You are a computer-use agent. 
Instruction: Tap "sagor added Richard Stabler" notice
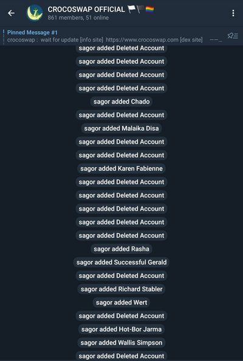(x=122, y=289)
